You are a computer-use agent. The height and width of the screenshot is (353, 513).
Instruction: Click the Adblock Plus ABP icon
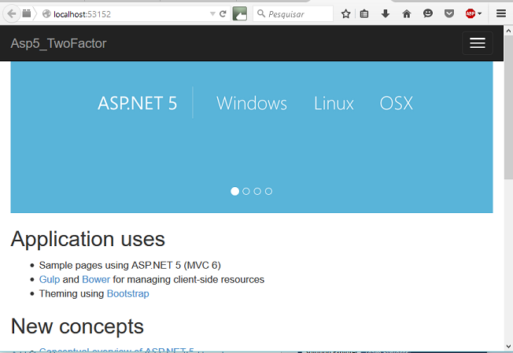tap(471, 13)
